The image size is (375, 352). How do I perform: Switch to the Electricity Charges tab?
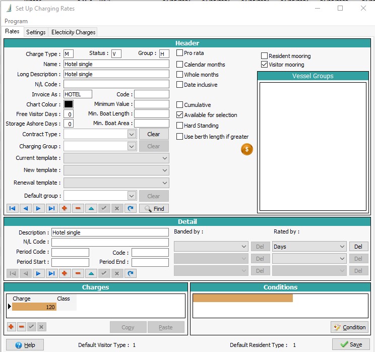pos(73,32)
